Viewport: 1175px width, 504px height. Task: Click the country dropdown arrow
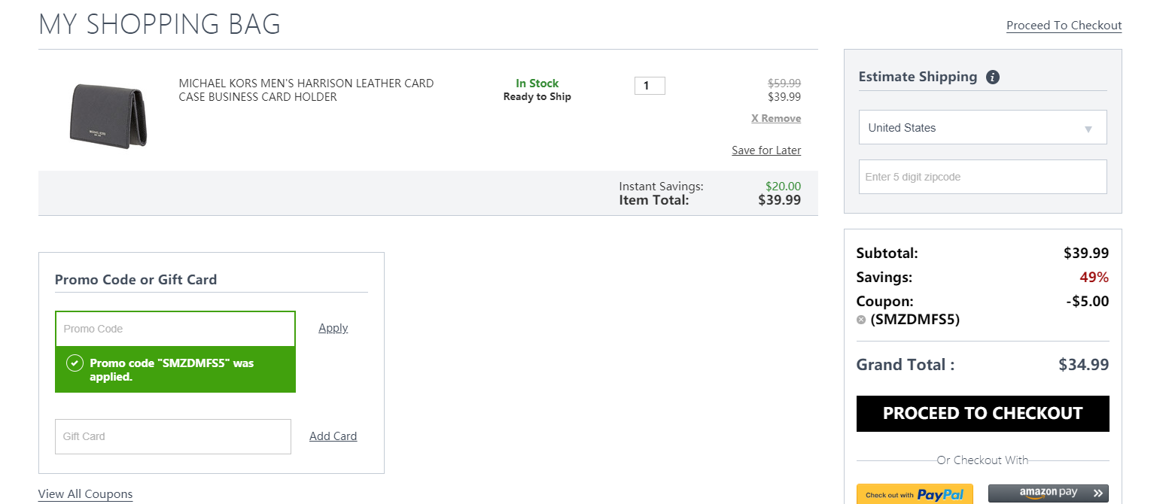click(1088, 129)
